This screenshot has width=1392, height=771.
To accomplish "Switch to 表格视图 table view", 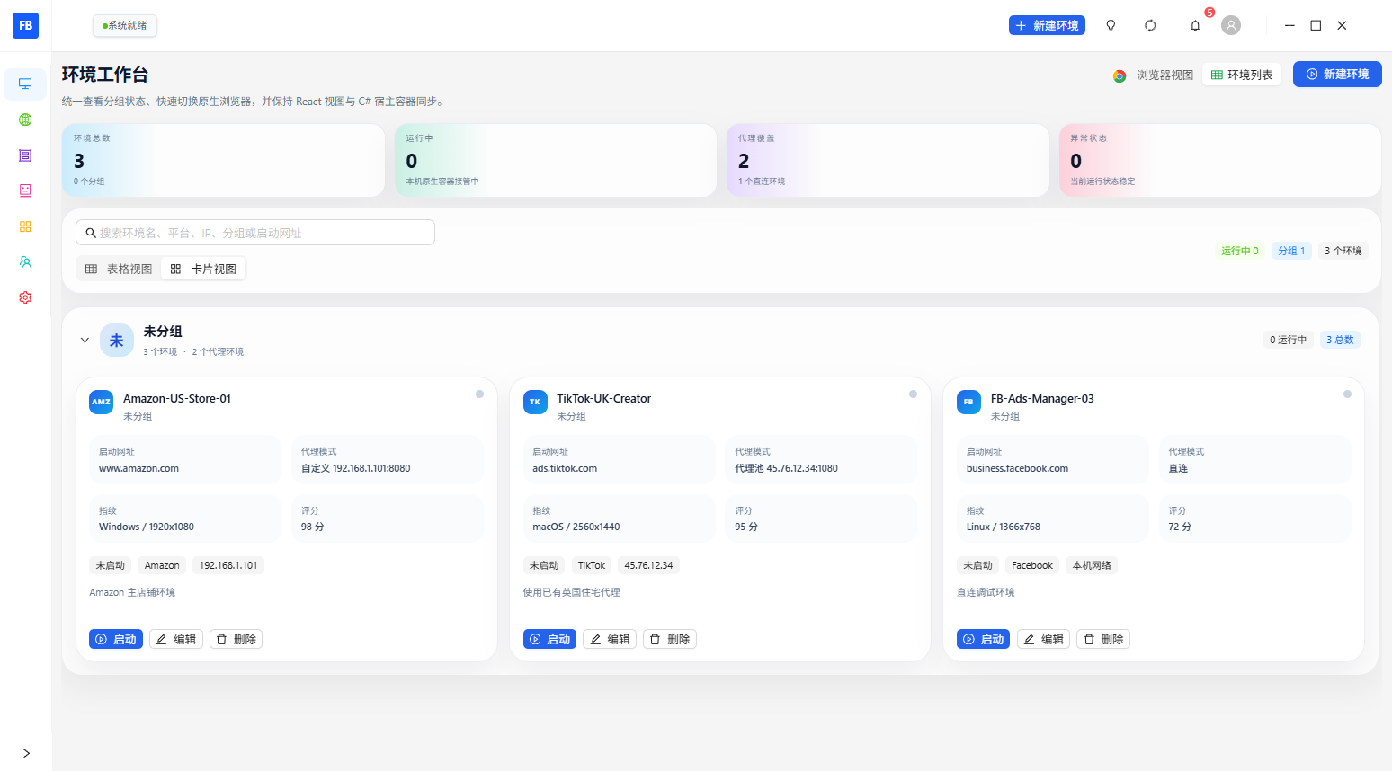I will [x=119, y=269].
